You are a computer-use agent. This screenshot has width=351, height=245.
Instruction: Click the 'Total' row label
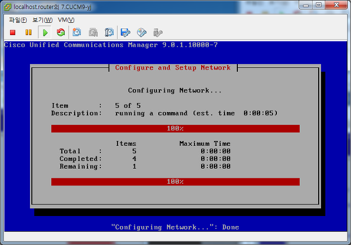pyautogui.click(x=70, y=151)
